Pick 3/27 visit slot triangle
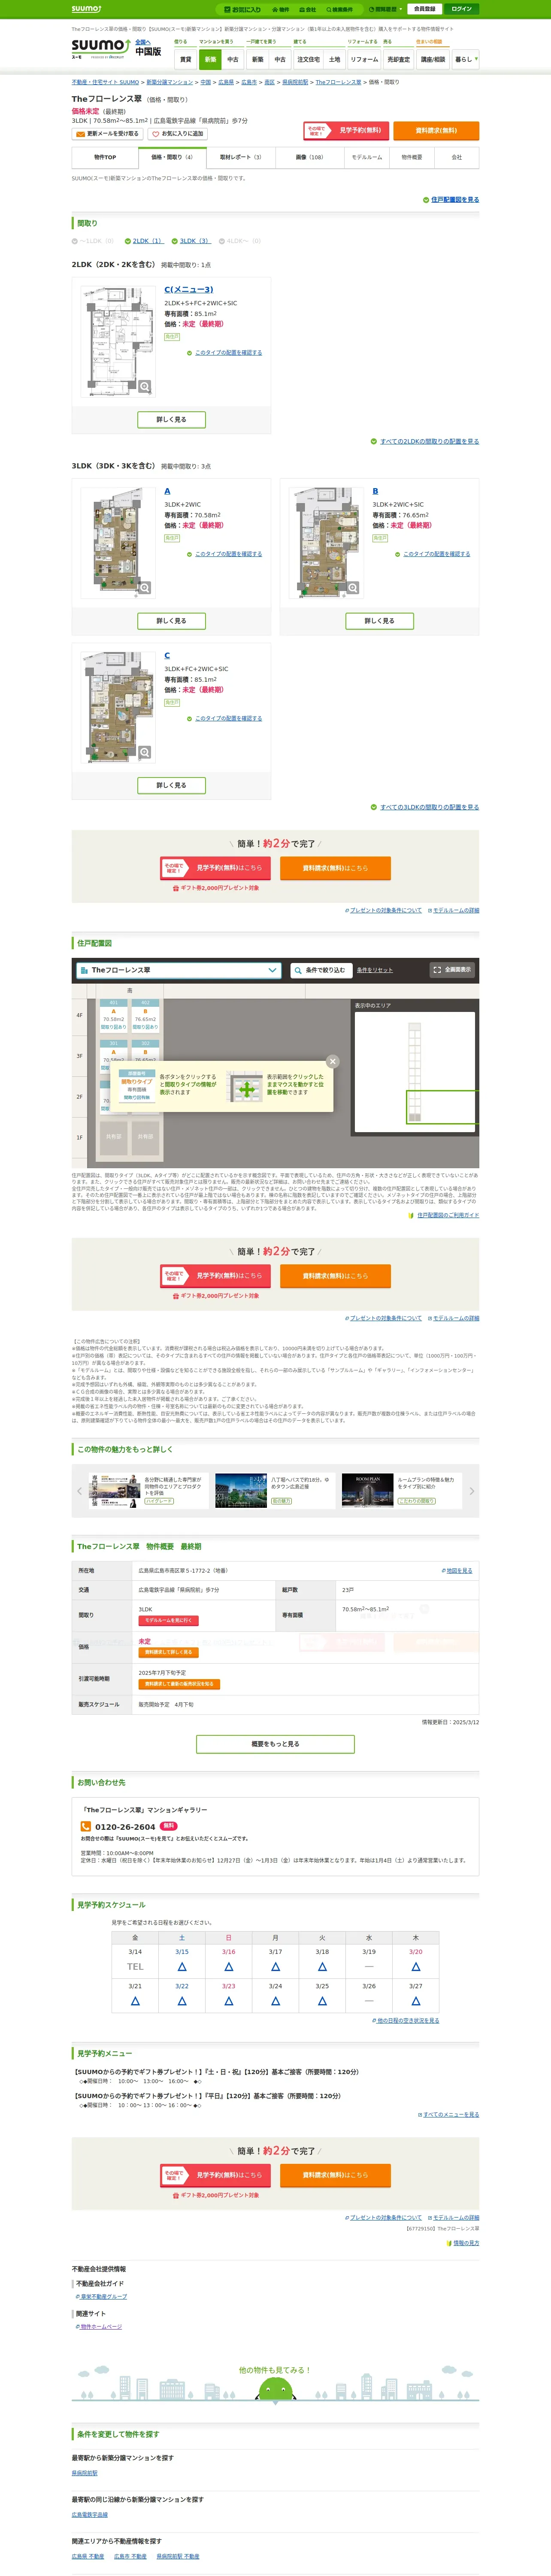 point(416,2001)
